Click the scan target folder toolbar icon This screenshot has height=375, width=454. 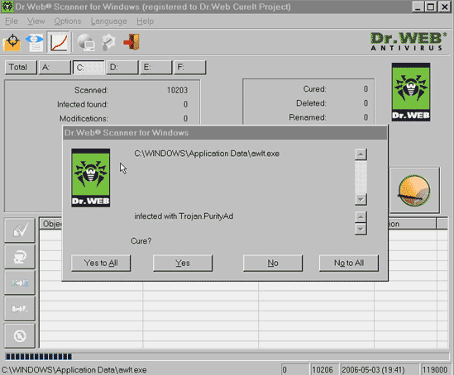point(12,42)
